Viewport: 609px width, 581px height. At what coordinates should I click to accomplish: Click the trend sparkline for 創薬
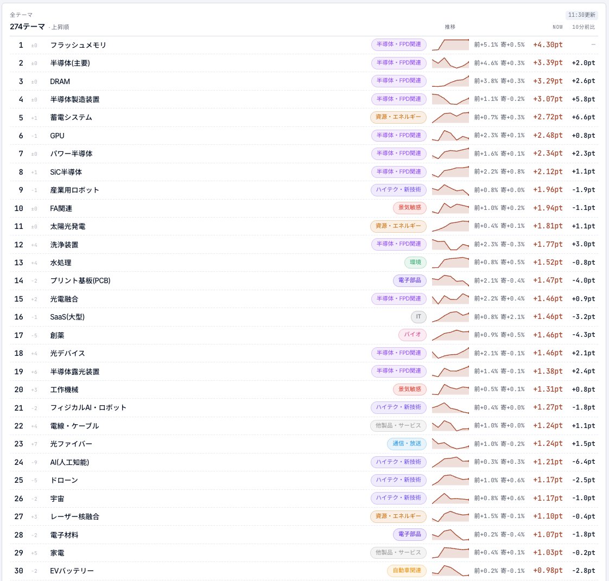point(451,335)
